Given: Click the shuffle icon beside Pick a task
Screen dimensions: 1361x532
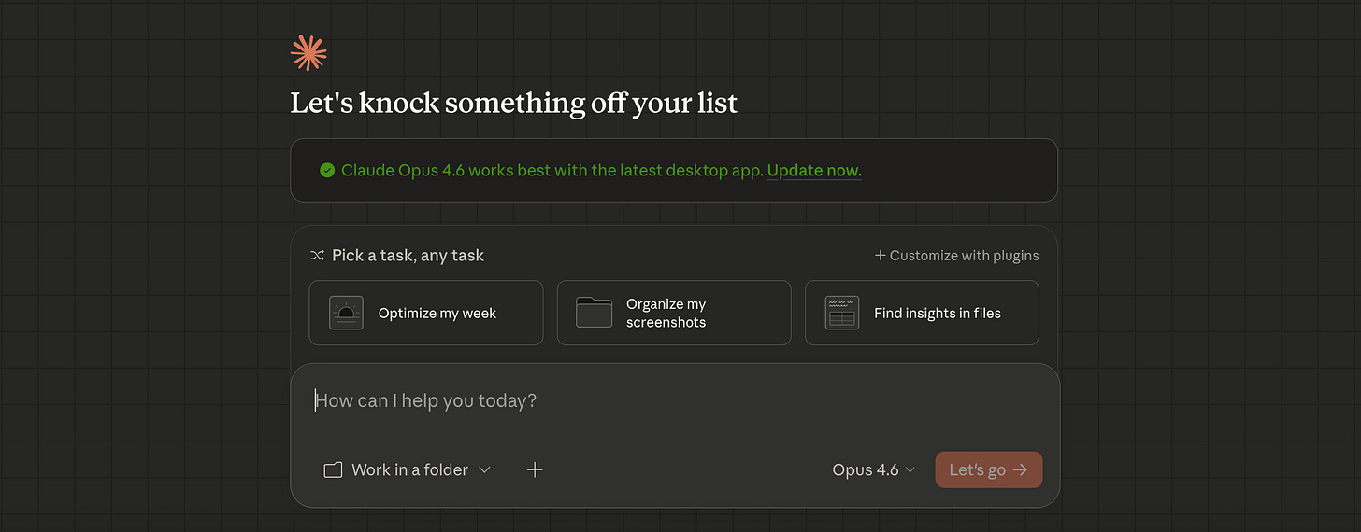Looking at the screenshot, I should [x=317, y=255].
